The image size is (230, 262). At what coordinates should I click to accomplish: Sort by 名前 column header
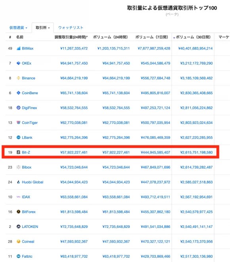pyautogui.click(x=19, y=37)
